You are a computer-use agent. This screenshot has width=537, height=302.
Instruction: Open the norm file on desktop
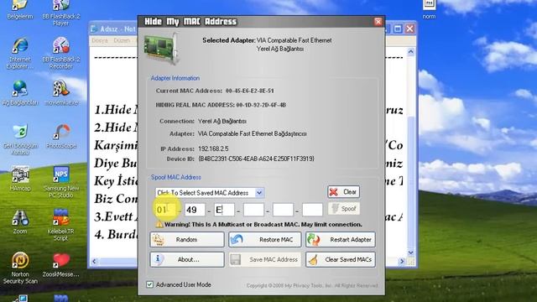pos(429,9)
